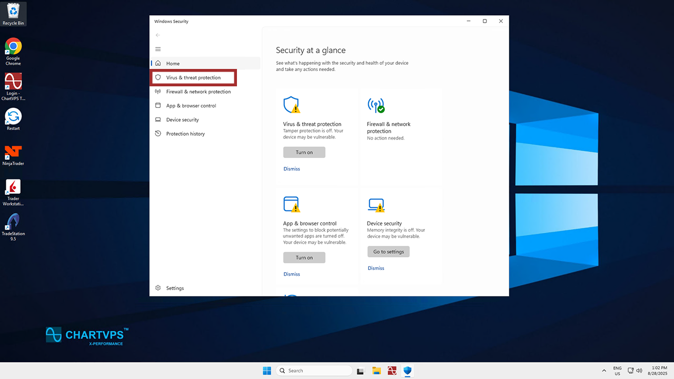Click the App & browser control window icon
674x379 pixels.
pos(291,204)
